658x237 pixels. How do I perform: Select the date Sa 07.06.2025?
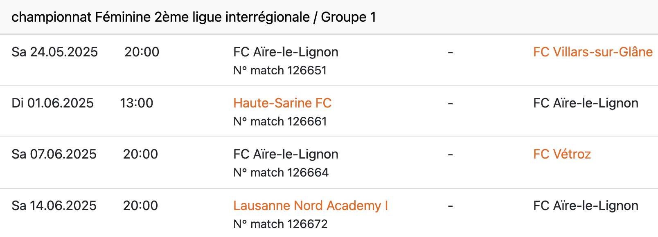click(54, 154)
